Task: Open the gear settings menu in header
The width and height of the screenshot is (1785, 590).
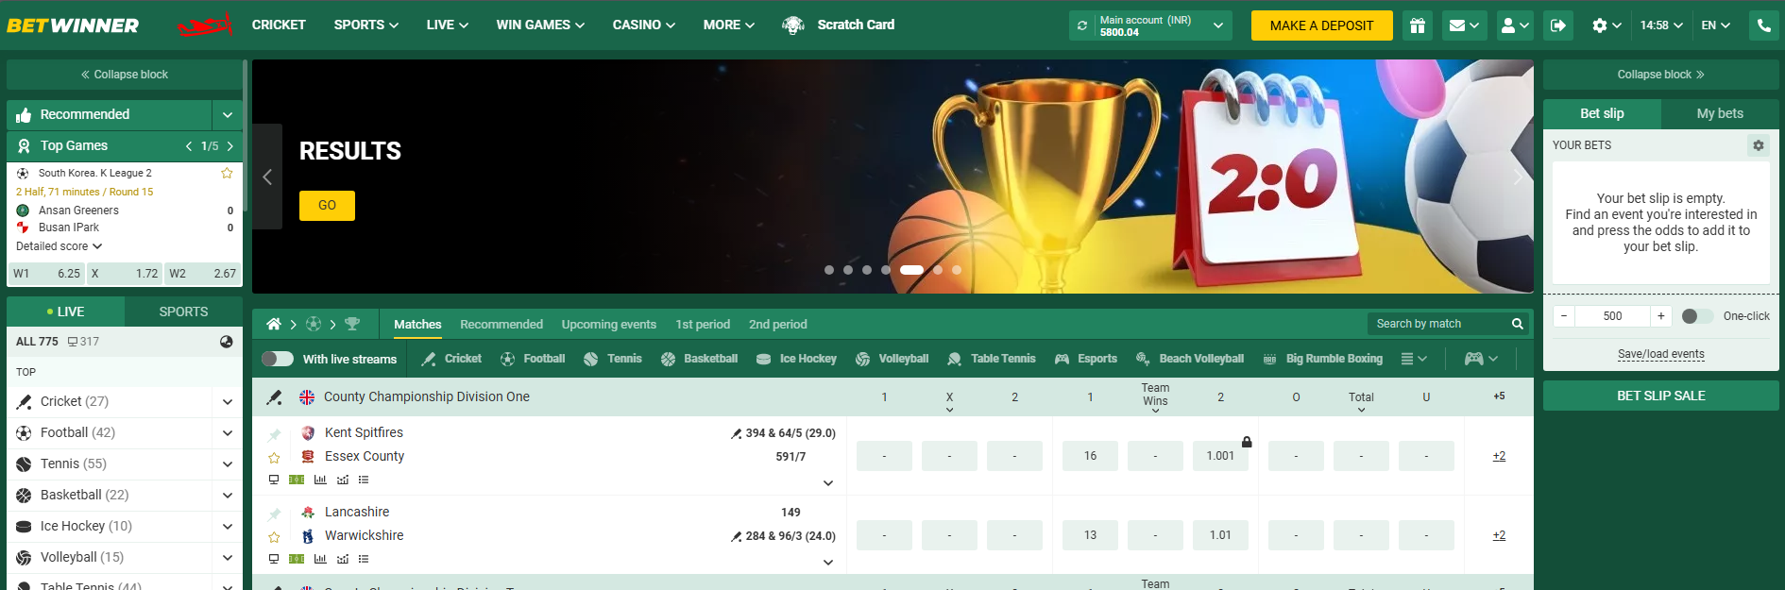Action: coord(1606,25)
